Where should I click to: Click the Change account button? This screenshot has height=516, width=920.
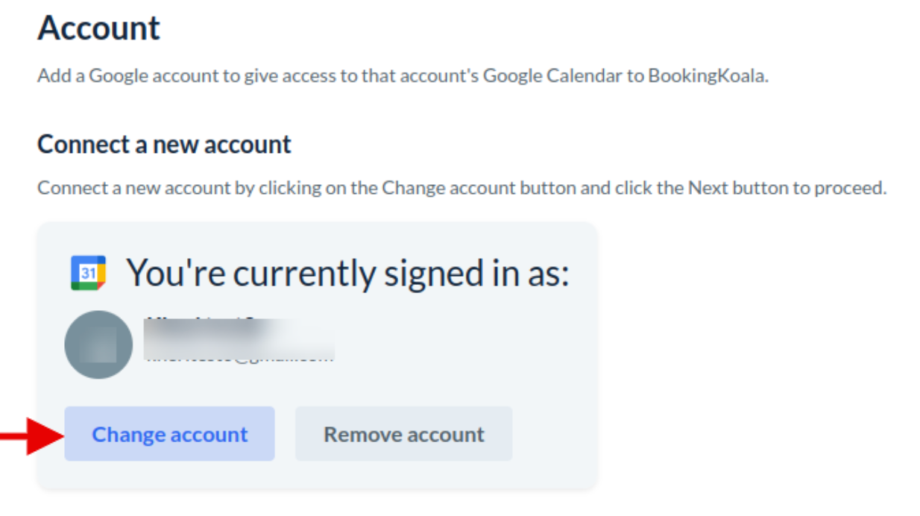169,434
